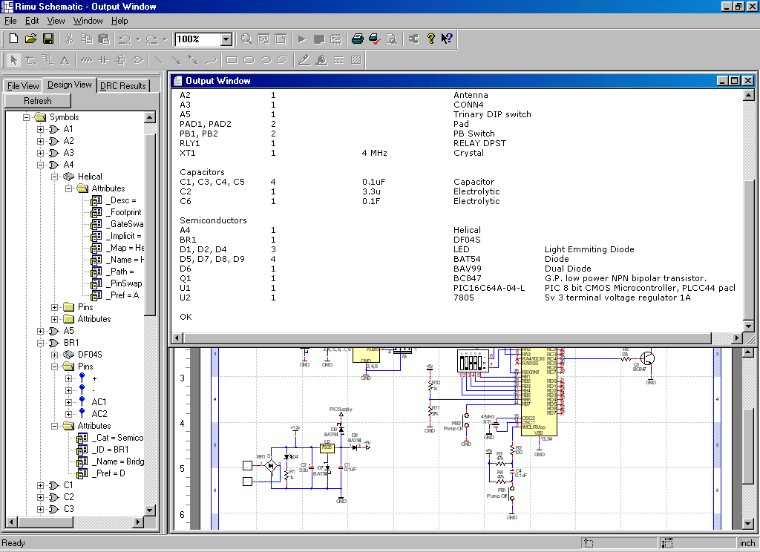Cut the selection
760x552 pixels.
(x=68, y=39)
